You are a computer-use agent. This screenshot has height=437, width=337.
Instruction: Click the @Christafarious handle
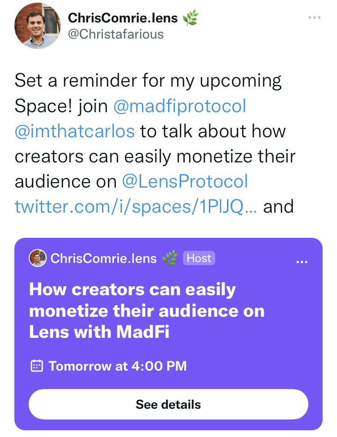pyautogui.click(x=116, y=34)
